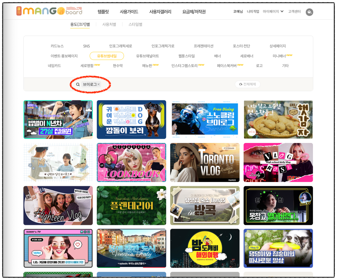Open the 못참고 열어버렸다 template
This screenshot has width=337, height=280.
(278, 205)
